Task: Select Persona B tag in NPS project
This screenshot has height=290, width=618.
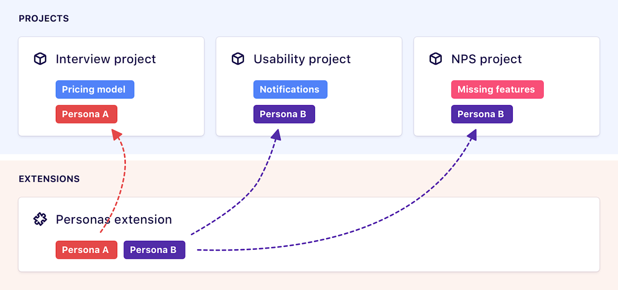Action: (x=482, y=114)
